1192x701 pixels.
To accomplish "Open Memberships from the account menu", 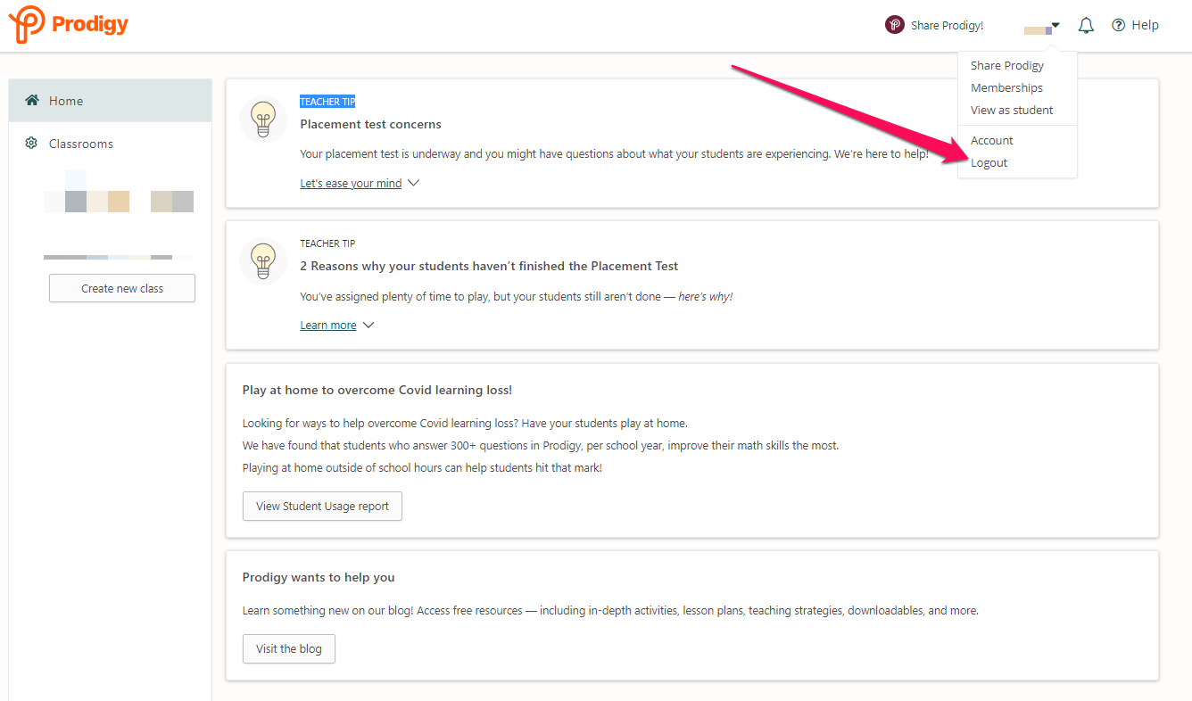I will (x=1006, y=87).
